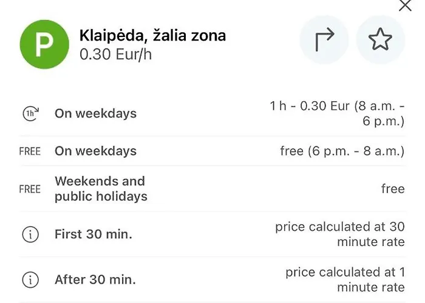
Task: Select the paid On weekdays label
Action: coord(95,113)
